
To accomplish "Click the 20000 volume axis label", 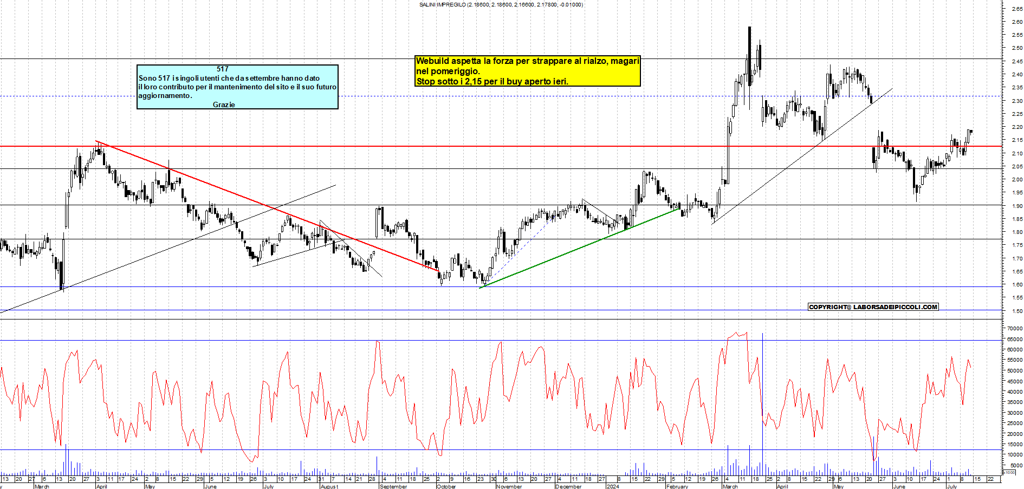I will click(1015, 434).
